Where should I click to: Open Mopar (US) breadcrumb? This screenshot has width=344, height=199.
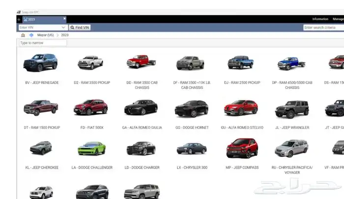coord(45,35)
